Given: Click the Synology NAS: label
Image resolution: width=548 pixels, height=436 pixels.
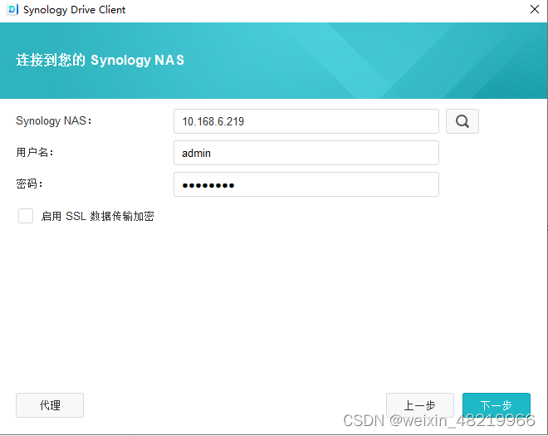Looking at the screenshot, I should tap(54, 121).
